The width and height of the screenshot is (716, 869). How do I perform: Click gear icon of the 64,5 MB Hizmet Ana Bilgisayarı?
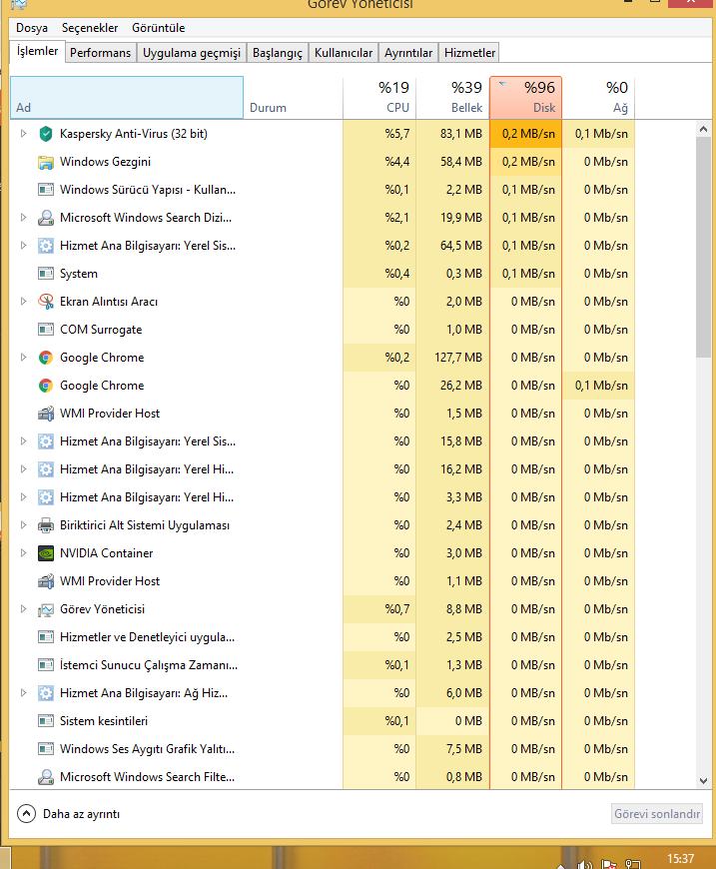tap(46, 246)
